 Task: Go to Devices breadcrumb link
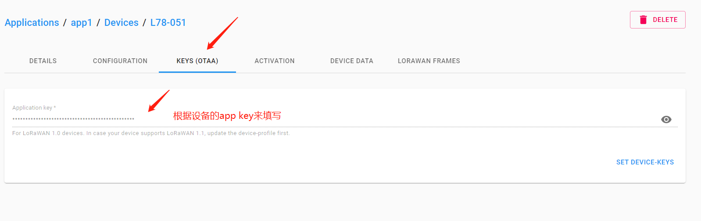click(122, 22)
